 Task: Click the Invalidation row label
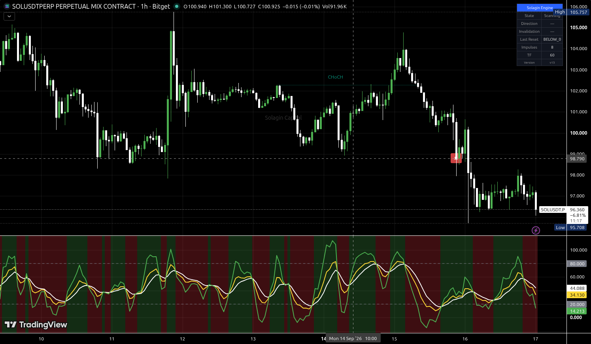pos(529,32)
